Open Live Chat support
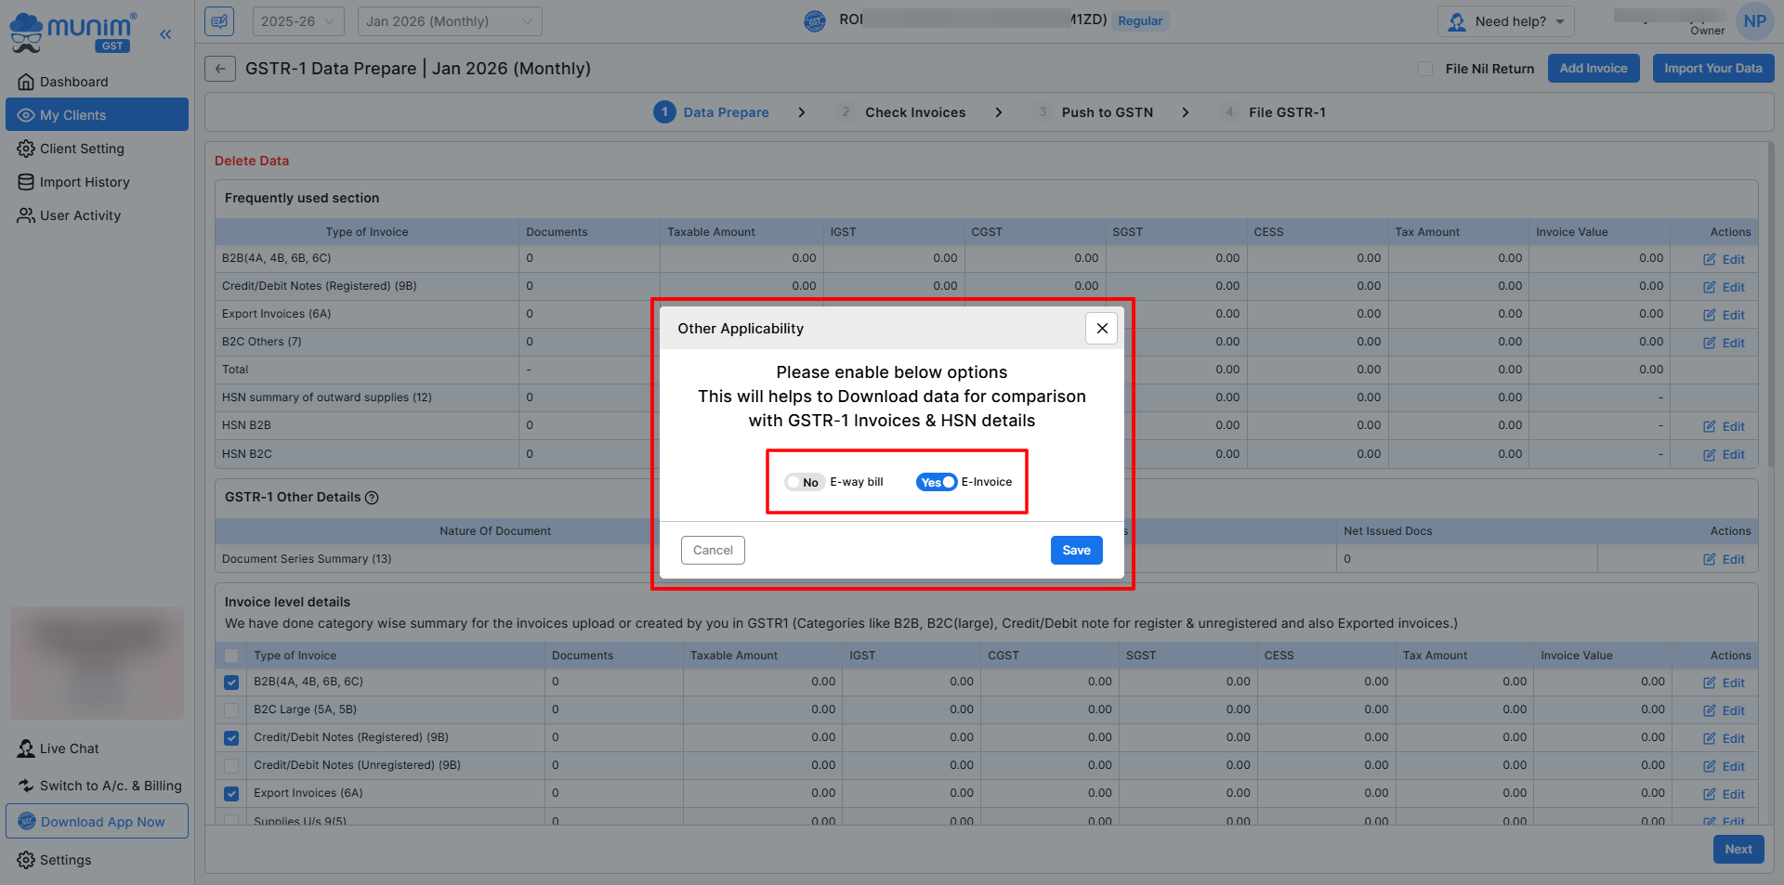Screen dimensions: 1784x885 pos(69,748)
